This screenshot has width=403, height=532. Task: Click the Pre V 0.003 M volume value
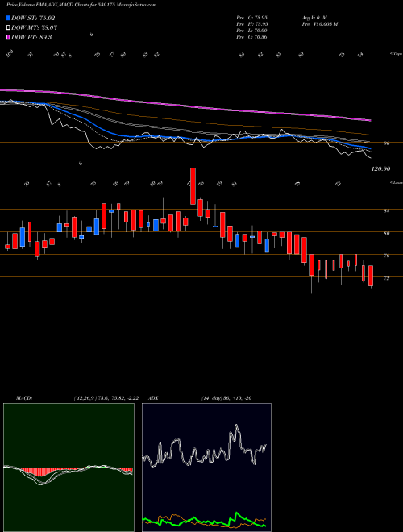(319, 24)
